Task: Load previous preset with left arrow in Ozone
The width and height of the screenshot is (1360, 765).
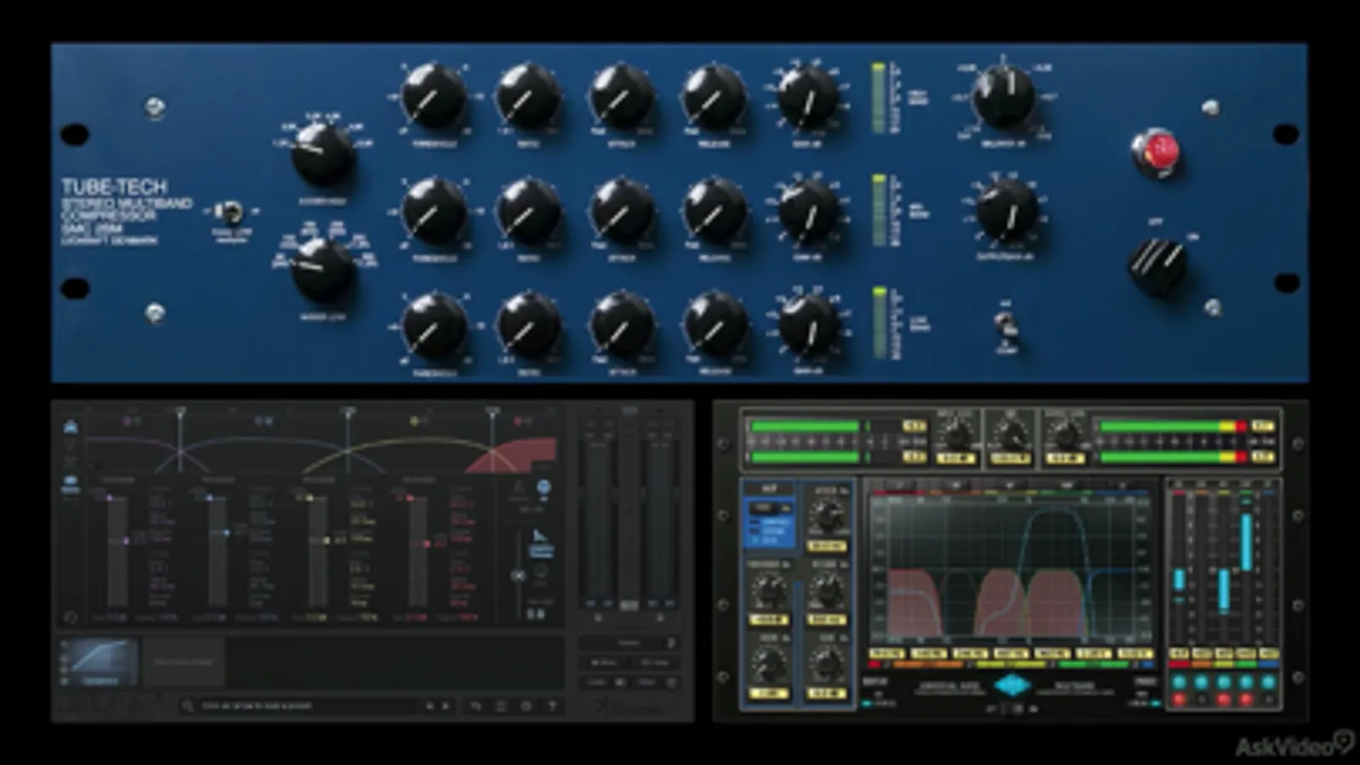Action: click(429, 706)
